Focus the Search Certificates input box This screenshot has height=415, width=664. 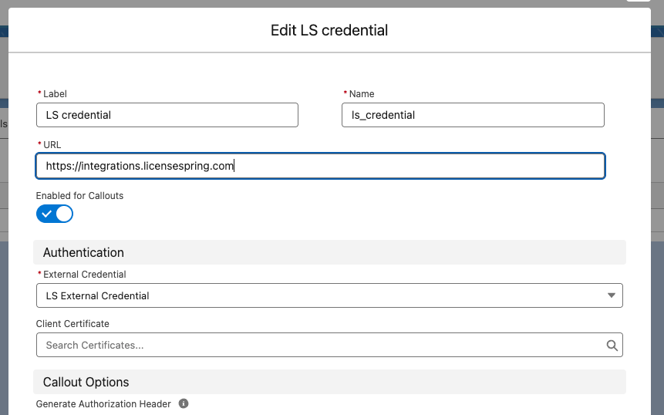tap(320, 346)
